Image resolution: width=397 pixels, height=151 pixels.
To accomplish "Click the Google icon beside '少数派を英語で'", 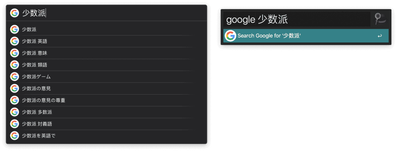I will click(15, 135).
